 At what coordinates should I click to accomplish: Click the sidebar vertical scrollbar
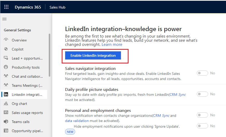tap(50, 55)
